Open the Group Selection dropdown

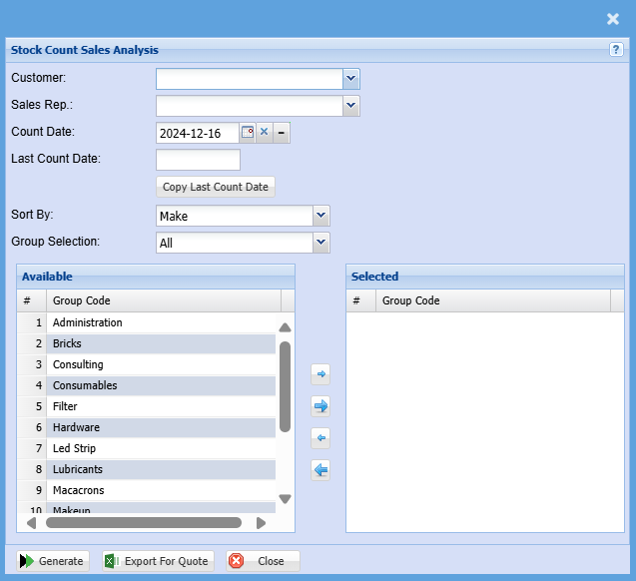click(320, 243)
